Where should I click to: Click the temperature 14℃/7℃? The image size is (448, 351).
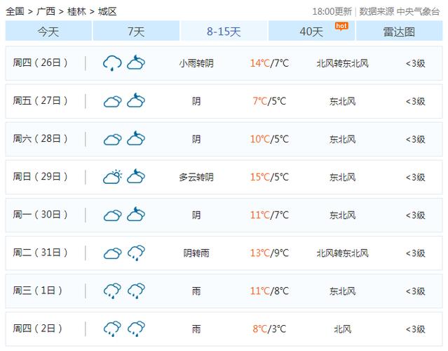[269, 63]
